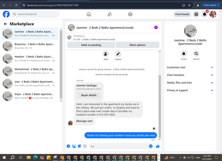Mute the conversation bell icon
Viewport: 222px width, 161px height.
pos(184,54)
